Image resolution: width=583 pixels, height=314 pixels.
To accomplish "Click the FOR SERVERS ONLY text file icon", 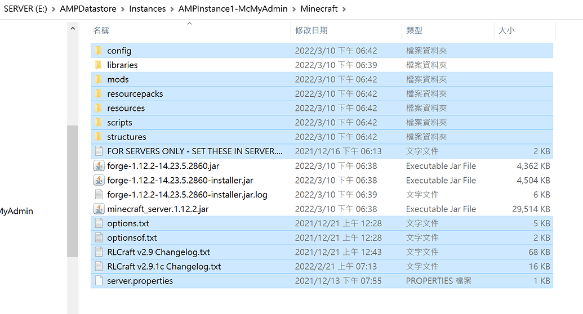I will pos(99,151).
